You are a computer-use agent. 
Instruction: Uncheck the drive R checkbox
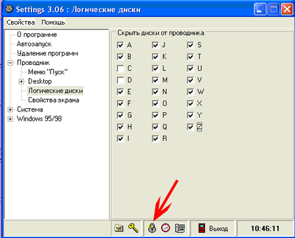pos(155,138)
